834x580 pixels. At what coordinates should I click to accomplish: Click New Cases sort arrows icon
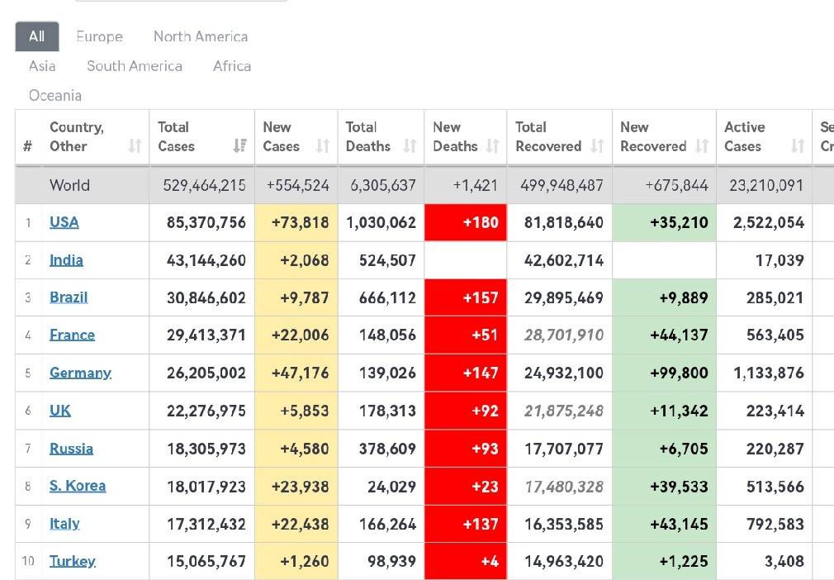coord(323,146)
